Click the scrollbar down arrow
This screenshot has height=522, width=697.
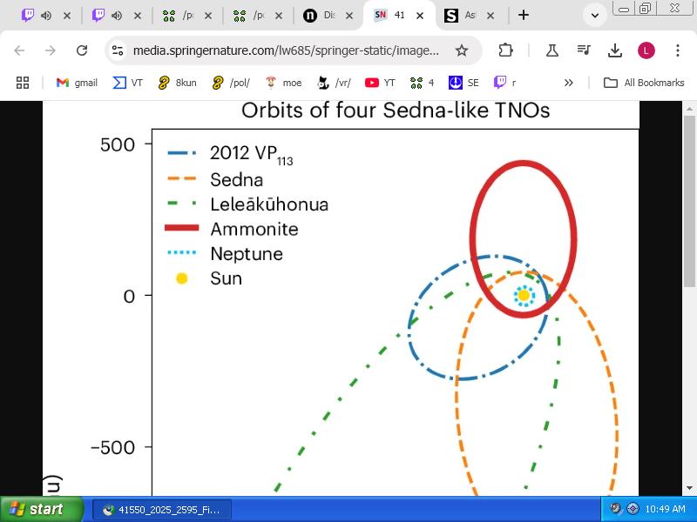click(689, 489)
